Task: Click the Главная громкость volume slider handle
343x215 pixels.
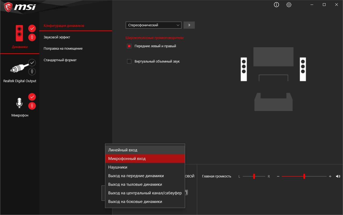Action: pos(304,176)
